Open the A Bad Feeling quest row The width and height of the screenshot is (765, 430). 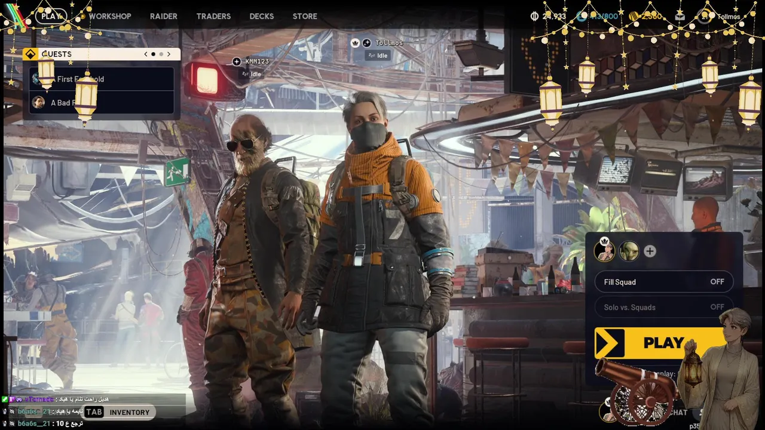pos(102,103)
